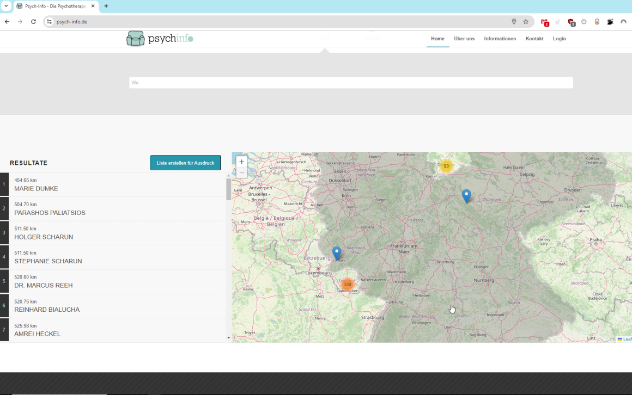632x395 pixels.
Task: Click the psychinfo armchair logo
Action: (x=136, y=39)
